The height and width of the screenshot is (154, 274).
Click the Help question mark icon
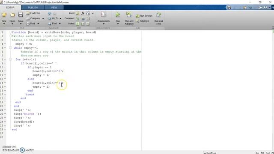coord(265,8)
